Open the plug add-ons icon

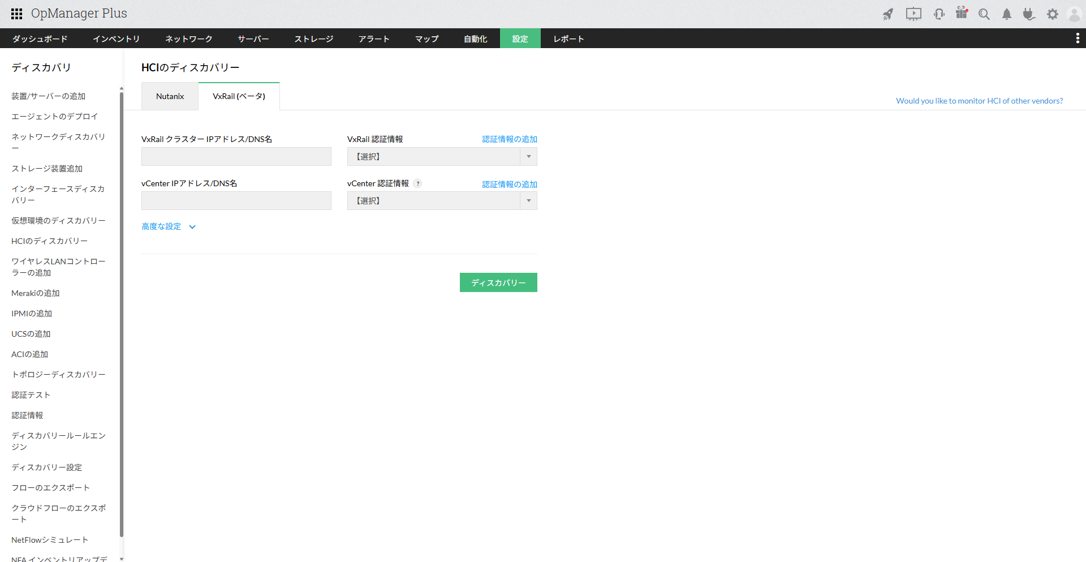pyautogui.click(x=1029, y=14)
